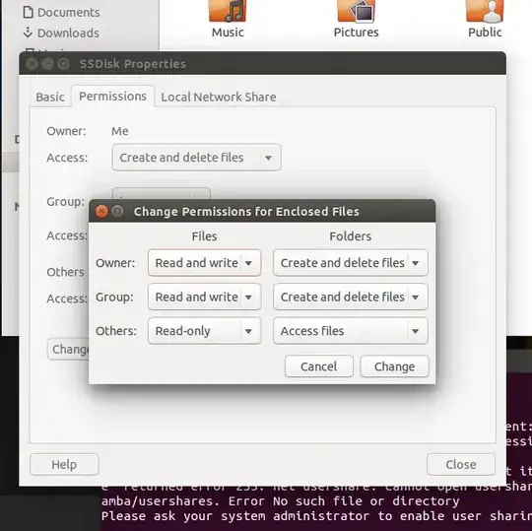Image resolution: width=532 pixels, height=531 pixels.
Task: Expand Group folders Create and delete files dropdown
Action: [351, 297]
